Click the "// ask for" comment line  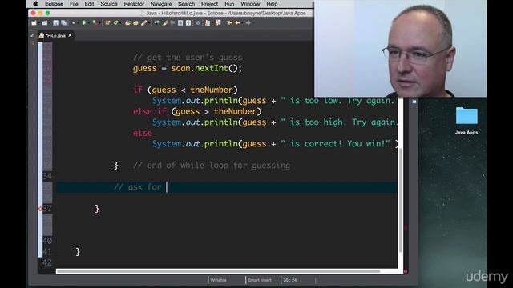pyautogui.click(x=137, y=187)
